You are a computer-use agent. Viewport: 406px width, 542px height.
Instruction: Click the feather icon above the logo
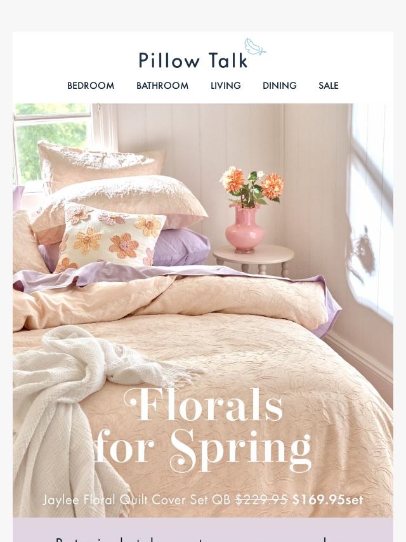(x=255, y=47)
